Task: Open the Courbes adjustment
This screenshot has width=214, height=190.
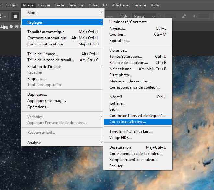Action: coord(137,34)
